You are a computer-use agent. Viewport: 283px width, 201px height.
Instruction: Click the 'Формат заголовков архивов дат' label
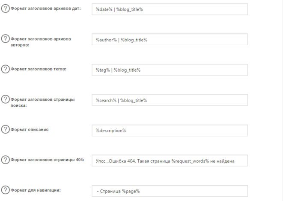click(x=46, y=9)
